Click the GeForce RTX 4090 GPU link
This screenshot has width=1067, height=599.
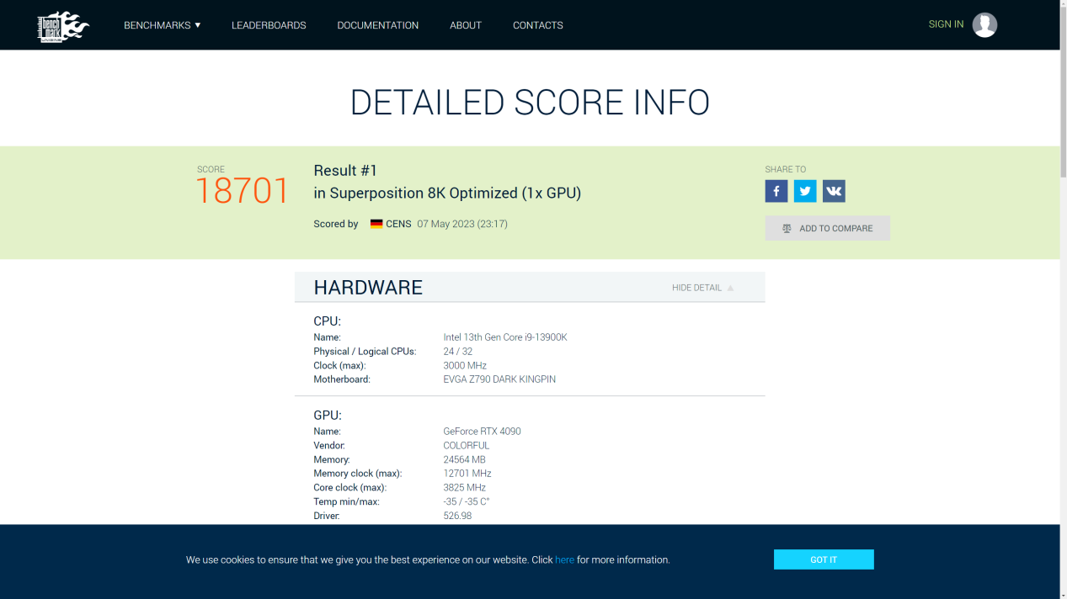tap(482, 432)
